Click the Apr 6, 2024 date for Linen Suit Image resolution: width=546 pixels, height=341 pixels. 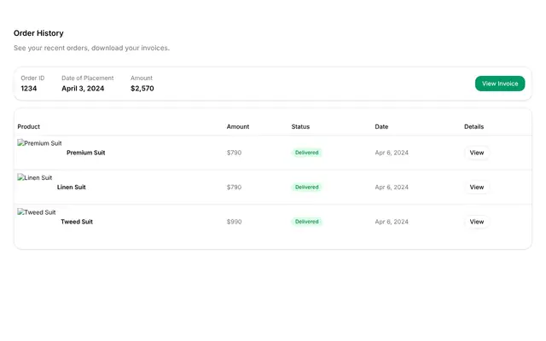tap(392, 187)
